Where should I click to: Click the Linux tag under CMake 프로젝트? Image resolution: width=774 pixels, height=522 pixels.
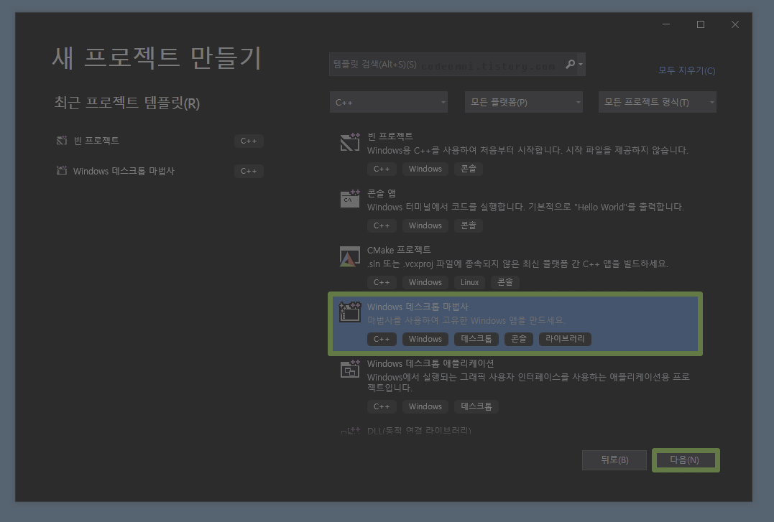click(x=469, y=282)
